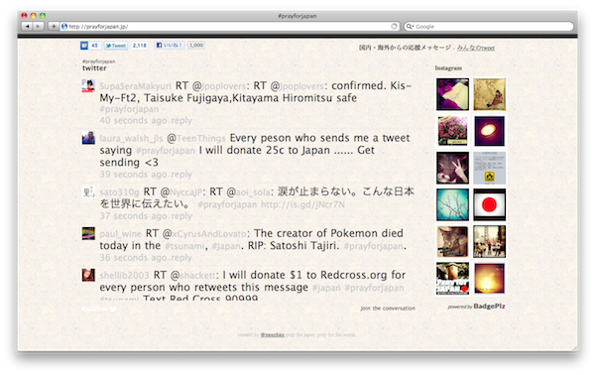
Task: Reload the page via address bar icon
Action: [394, 26]
